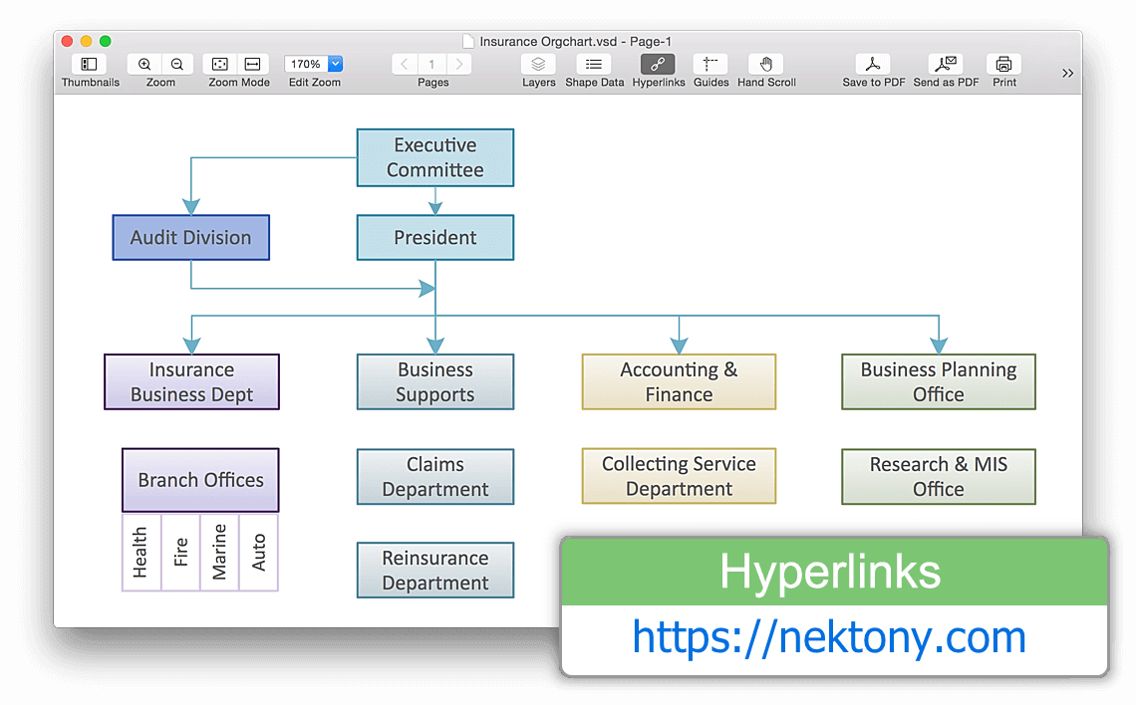Image resolution: width=1136 pixels, height=705 pixels.
Task: Click the zoom out magnifier icon
Action: tap(176, 65)
